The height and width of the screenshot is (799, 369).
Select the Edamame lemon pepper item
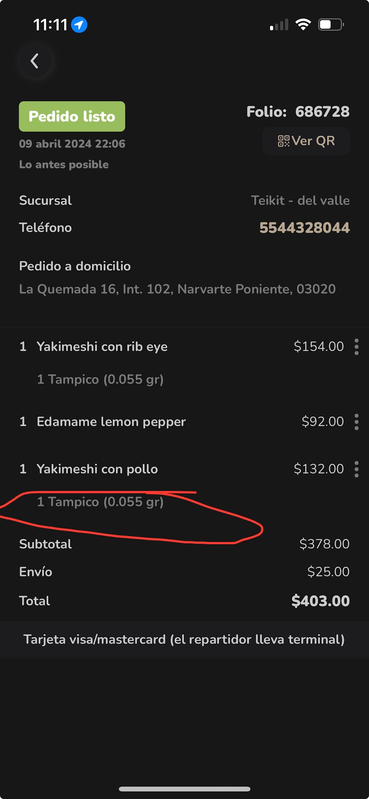[x=111, y=422]
